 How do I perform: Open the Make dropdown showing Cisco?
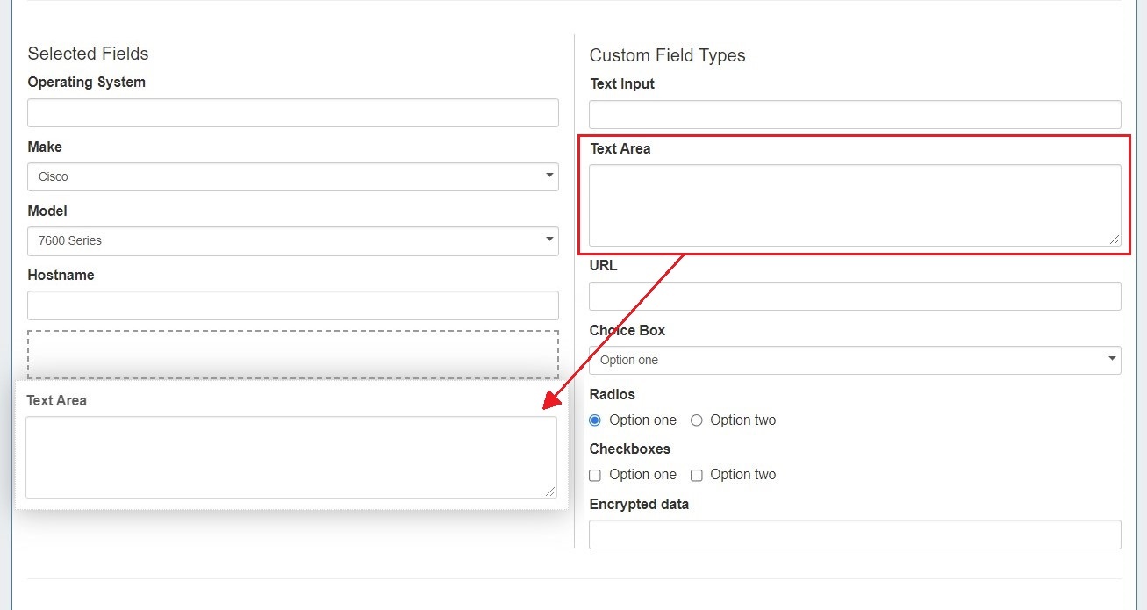292,176
